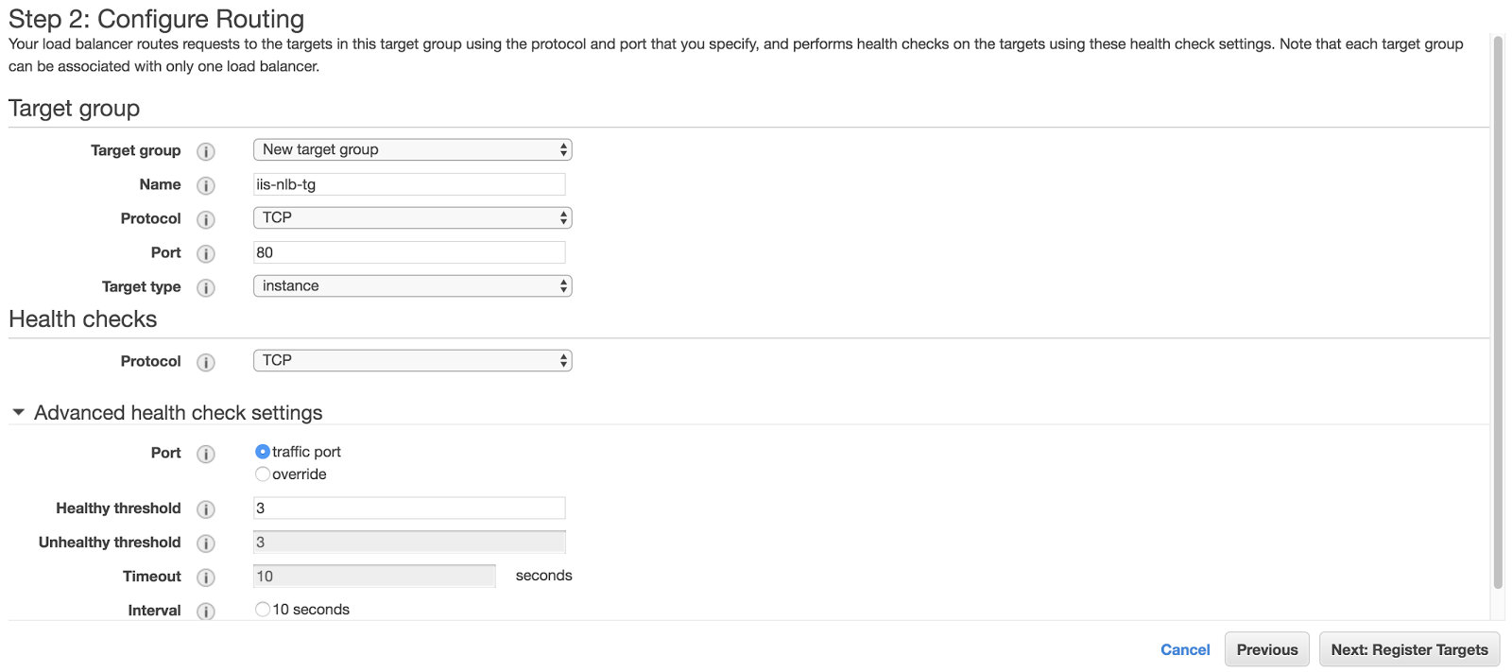Click info icon for health check Protocol

(206, 362)
